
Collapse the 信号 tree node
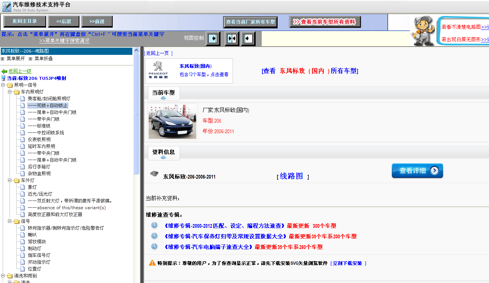tap(10, 221)
